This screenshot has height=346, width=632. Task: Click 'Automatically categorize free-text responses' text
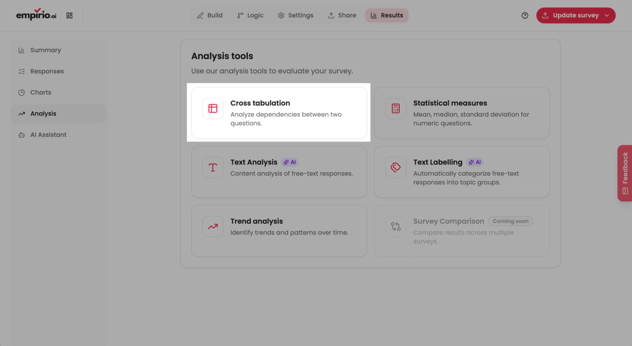point(466,177)
